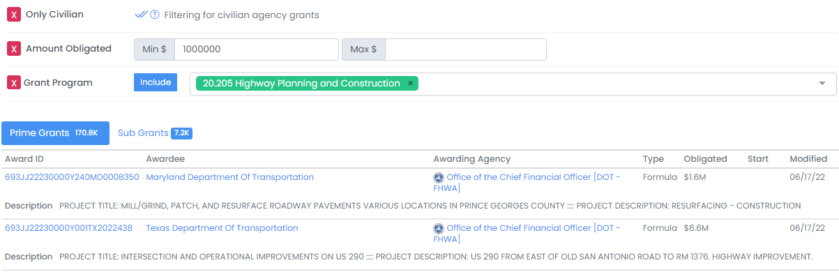Click the double checkmark icon

tap(142, 15)
